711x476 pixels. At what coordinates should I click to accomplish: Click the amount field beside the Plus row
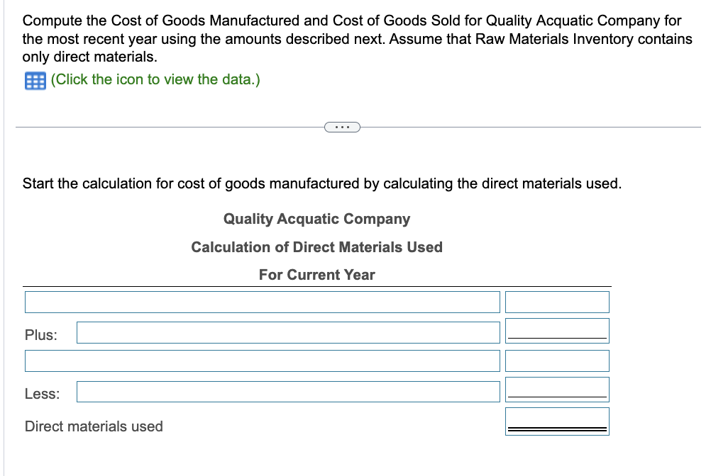(x=557, y=329)
